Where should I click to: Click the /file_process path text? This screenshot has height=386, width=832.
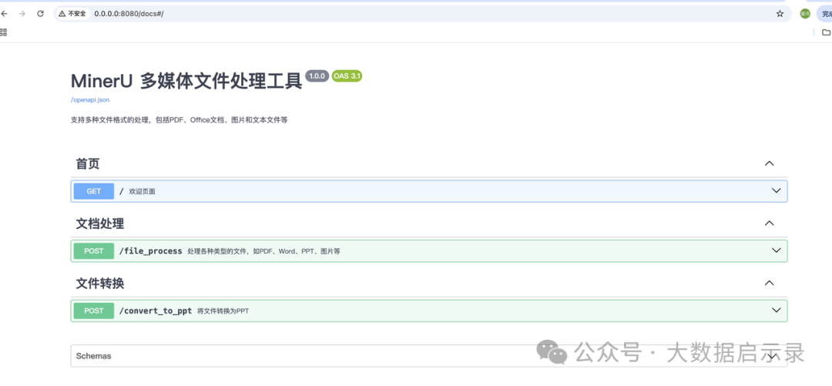(x=151, y=251)
